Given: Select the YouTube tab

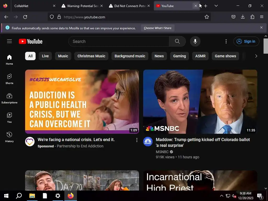Looking at the screenshot, I should click(x=174, y=6).
